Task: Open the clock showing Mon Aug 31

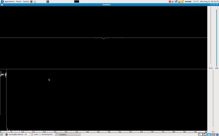Action: pyautogui.click(x=209, y=2)
